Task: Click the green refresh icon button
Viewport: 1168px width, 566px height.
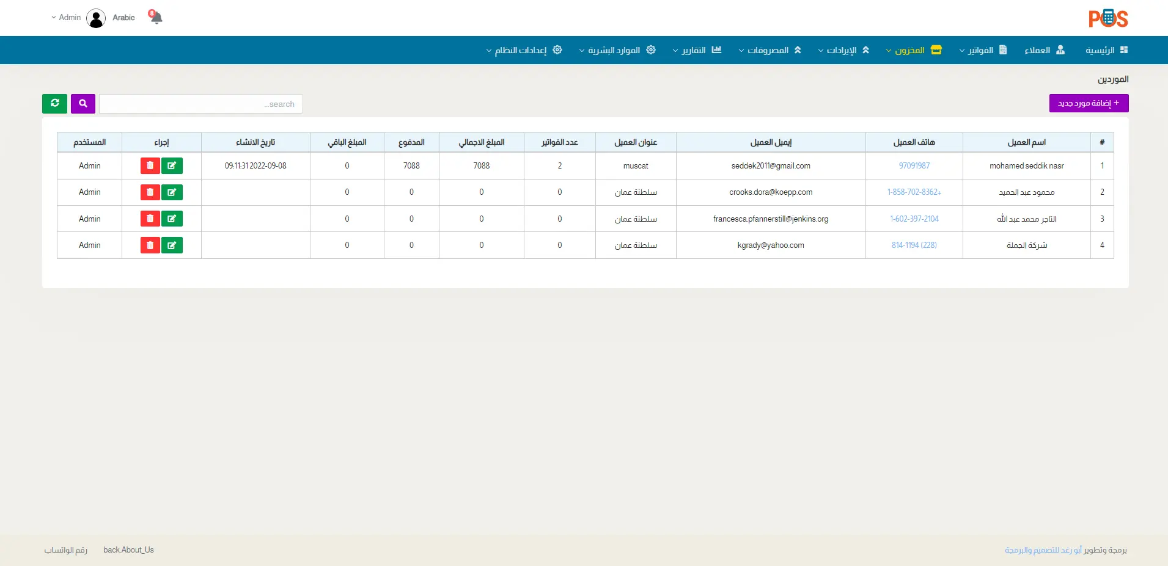Action: (54, 104)
